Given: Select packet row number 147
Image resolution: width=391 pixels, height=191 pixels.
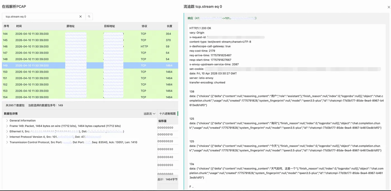Looking at the screenshot, I should 90,53.
